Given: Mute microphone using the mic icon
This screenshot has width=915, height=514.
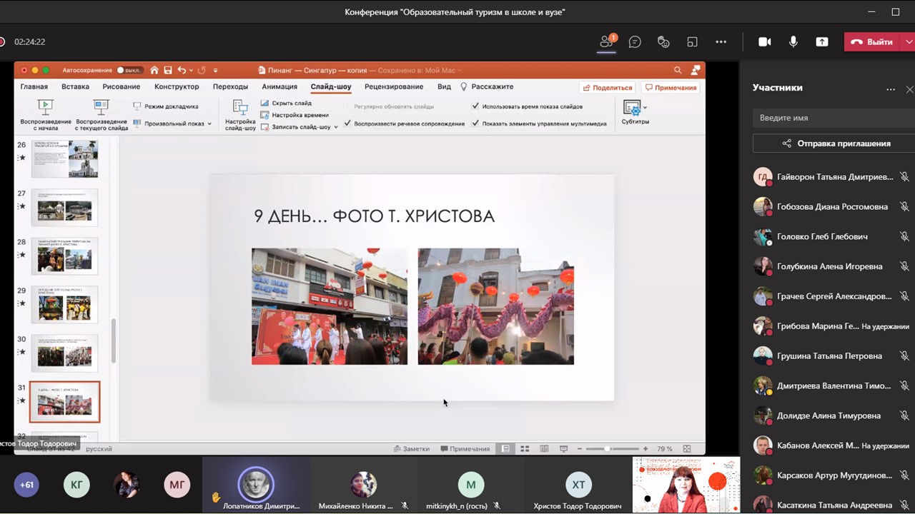Looking at the screenshot, I should pos(793,42).
